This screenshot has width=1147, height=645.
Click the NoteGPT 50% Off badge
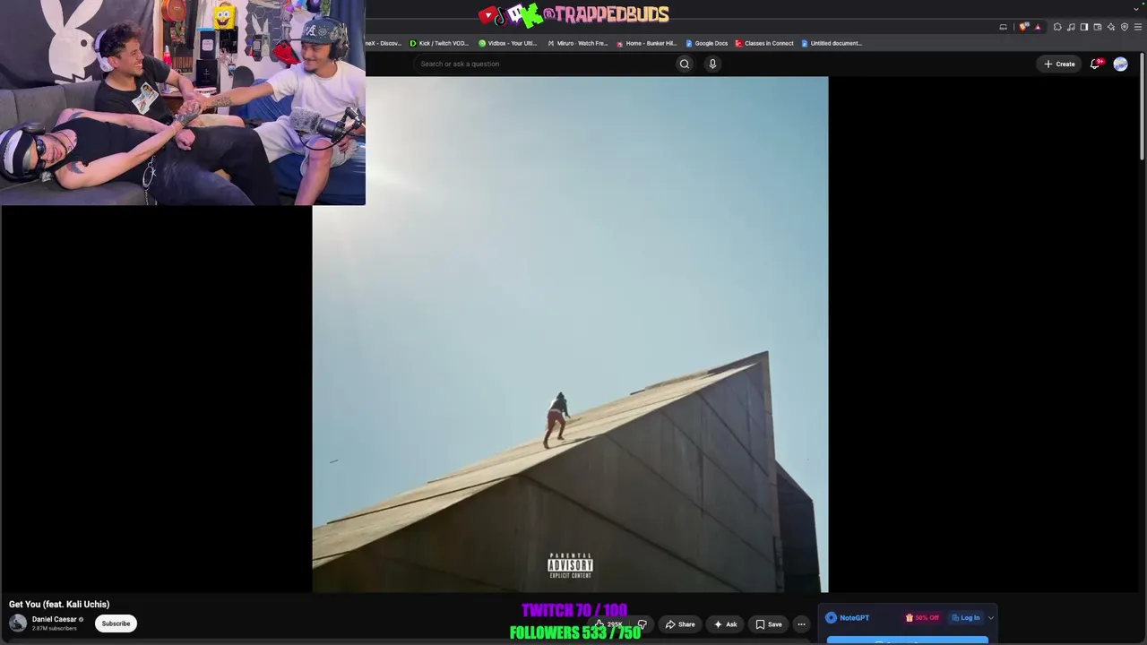(922, 617)
